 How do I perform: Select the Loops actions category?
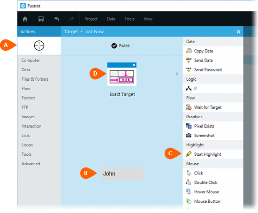pyautogui.click(x=27, y=145)
